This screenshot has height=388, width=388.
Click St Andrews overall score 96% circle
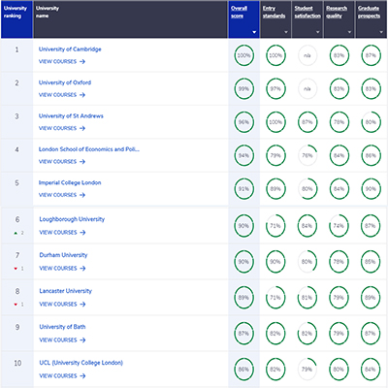(243, 122)
